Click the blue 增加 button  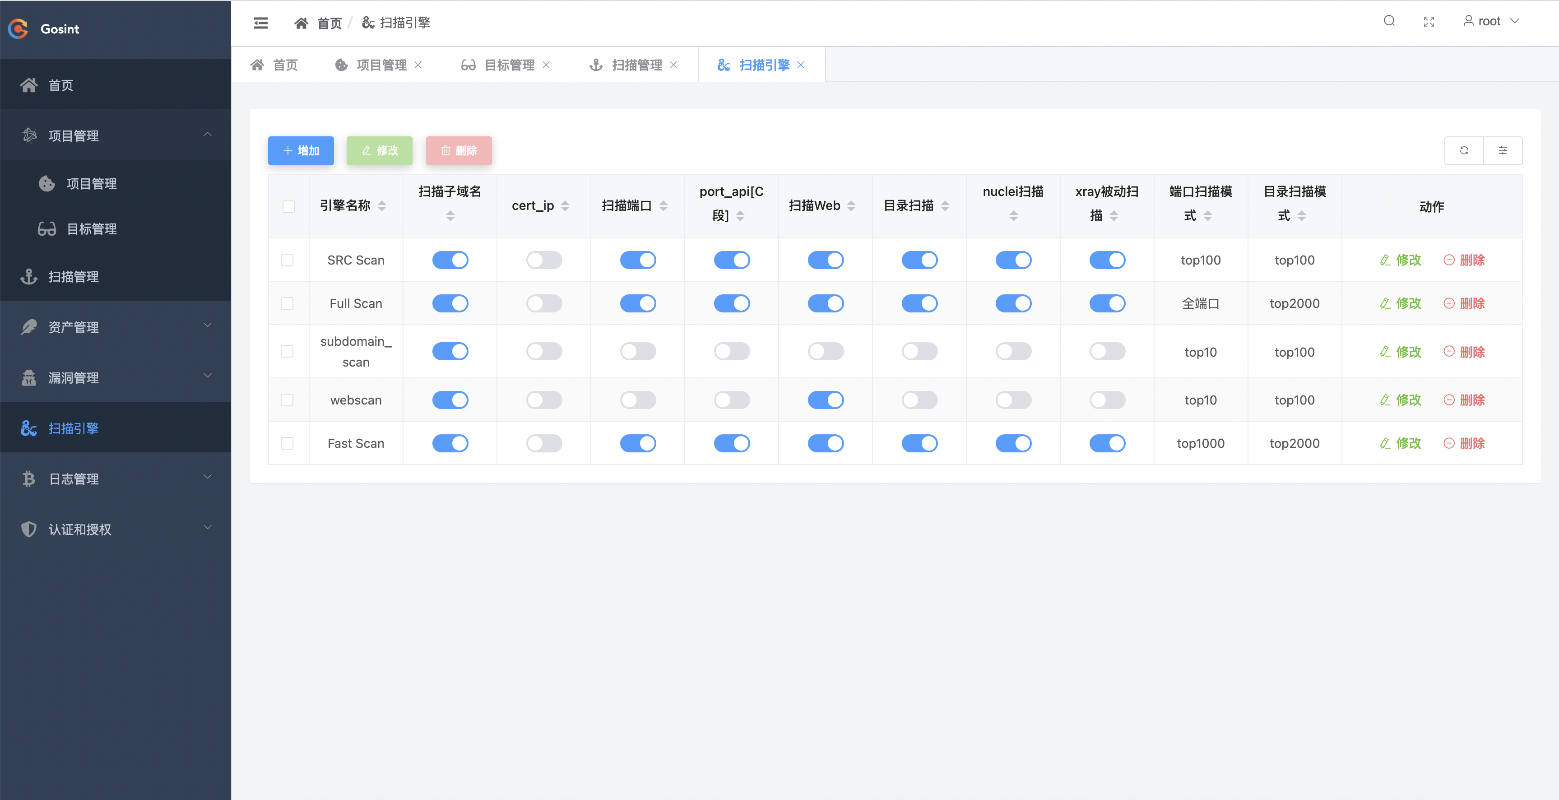301,151
